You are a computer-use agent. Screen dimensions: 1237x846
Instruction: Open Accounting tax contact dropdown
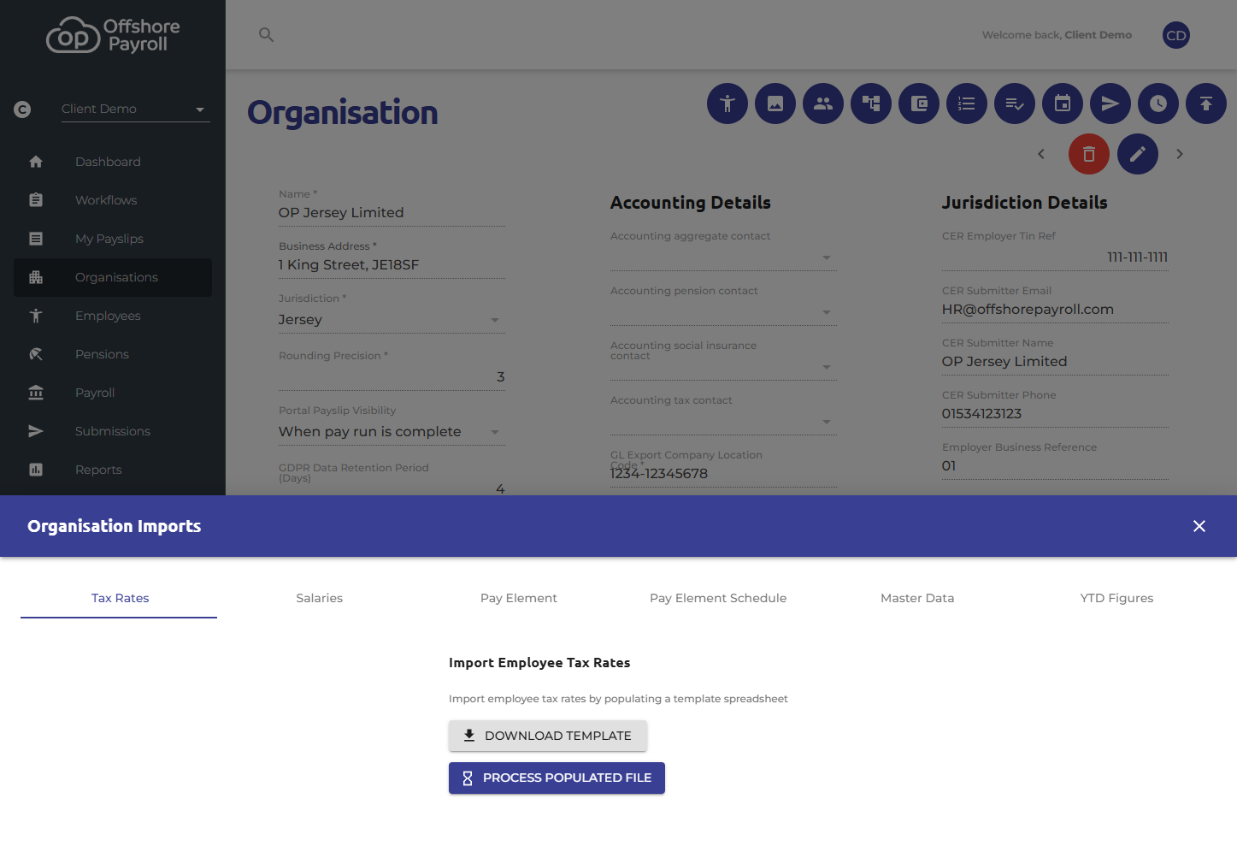click(x=723, y=422)
